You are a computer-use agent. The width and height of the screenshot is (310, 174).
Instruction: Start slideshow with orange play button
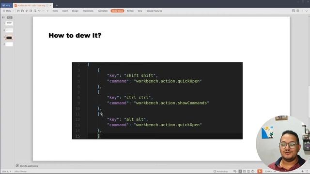[x=260, y=171]
